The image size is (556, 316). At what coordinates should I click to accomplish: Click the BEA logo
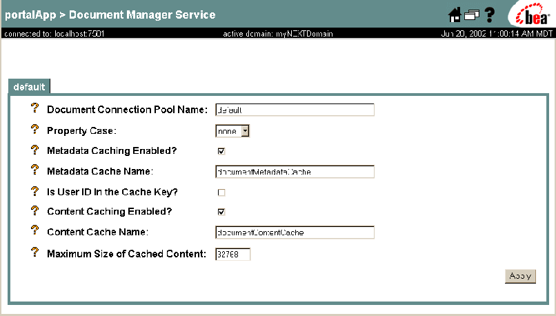pos(531,14)
